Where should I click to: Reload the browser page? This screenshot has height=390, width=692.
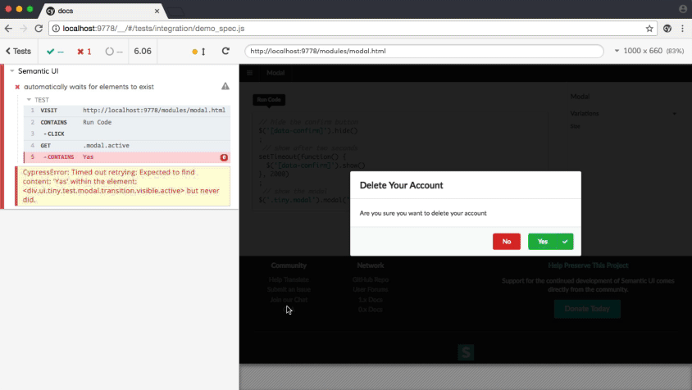[x=39, y=28]
